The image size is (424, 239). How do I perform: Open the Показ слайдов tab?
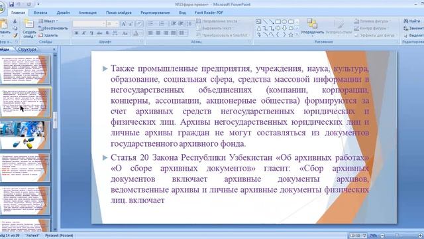coord(119,13)
